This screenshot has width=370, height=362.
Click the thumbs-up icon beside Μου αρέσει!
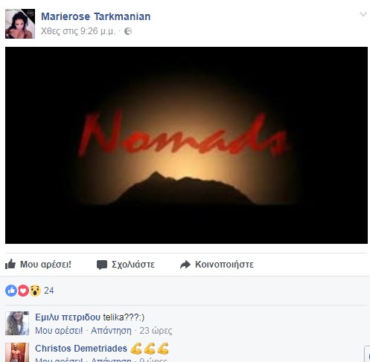[10, 264]
